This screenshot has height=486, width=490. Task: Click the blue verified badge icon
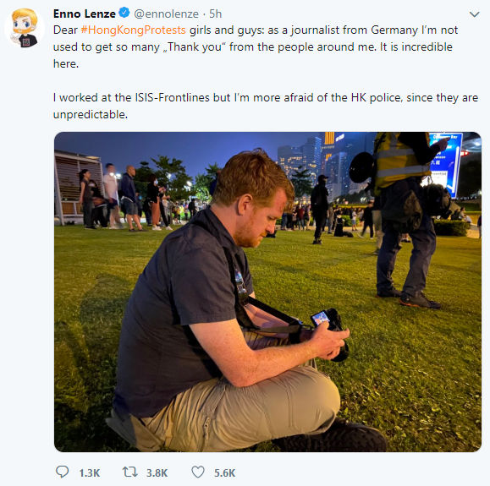[x=124, y=14]
